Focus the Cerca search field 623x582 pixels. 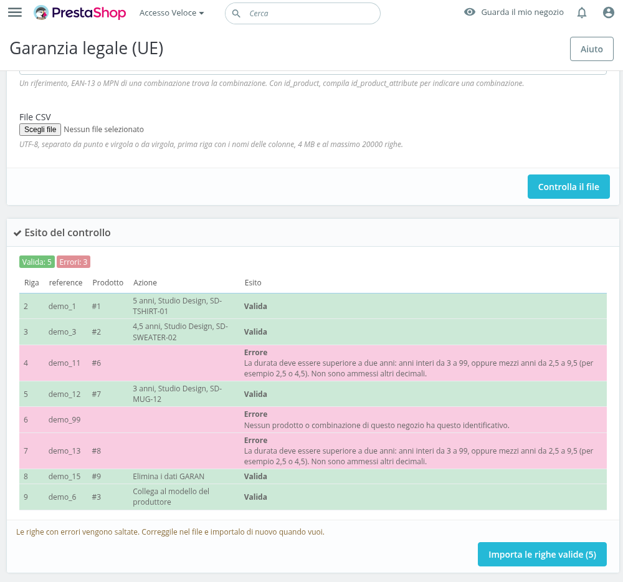pyautogui.click(x=303, y=14)
